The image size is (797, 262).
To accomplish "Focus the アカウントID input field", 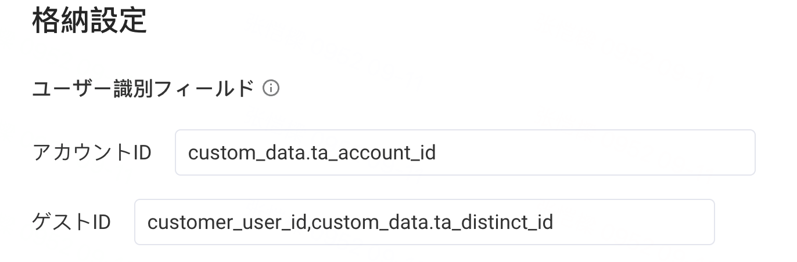I will click(465, 152).
